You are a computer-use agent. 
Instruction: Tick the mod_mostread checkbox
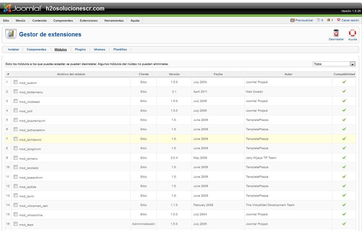coord(15,101)
